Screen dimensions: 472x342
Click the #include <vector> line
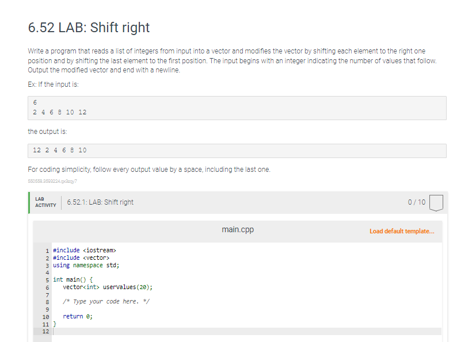click(x=81, y=258)
